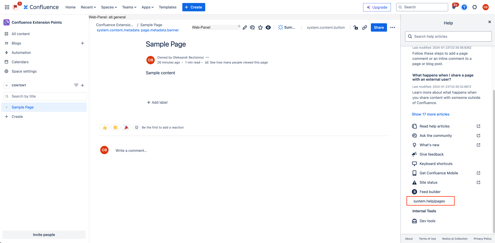495x243 pixels.
Task: Click the Confluence logo
Action: (41, 7)
